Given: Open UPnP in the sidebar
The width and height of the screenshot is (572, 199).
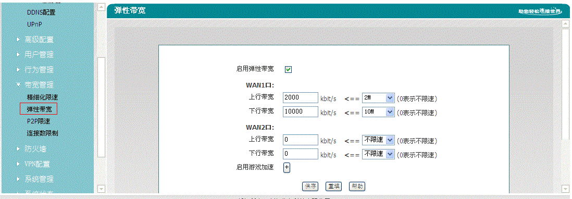Looking at the screenshot, I should [35, 24].
